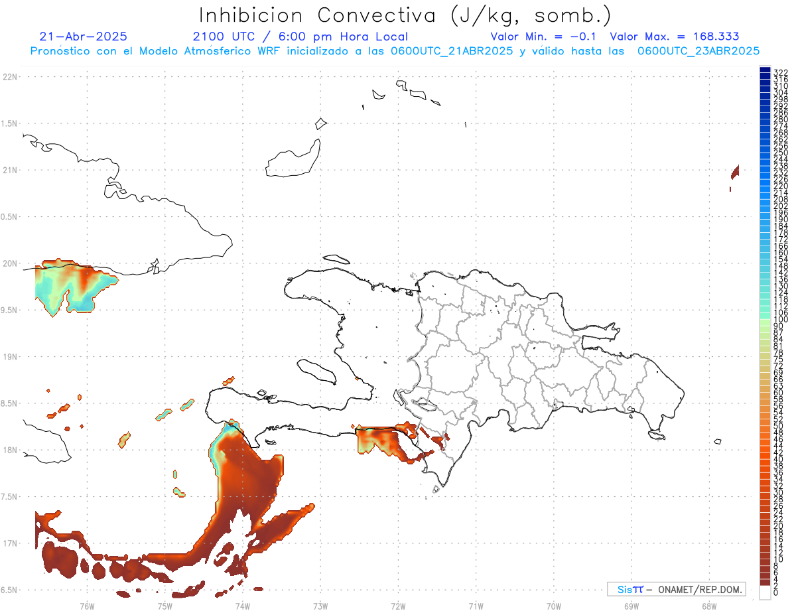Click the "20N" latitude label
This screenshot has width=796, height=615.
pyautogui.click(x=10, y=263)
